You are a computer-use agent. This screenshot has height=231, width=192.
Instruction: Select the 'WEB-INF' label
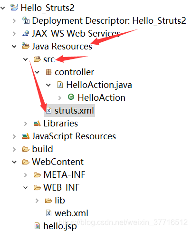pyautogui.click(x=62, y=187)
